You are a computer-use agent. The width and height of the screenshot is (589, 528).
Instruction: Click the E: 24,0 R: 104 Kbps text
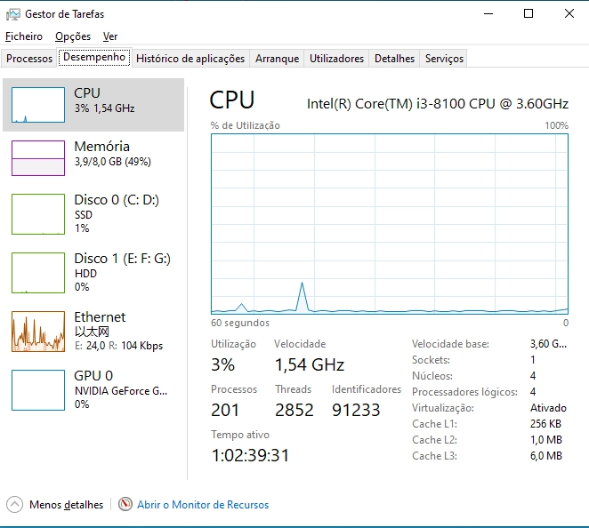[x=118, y=346]
